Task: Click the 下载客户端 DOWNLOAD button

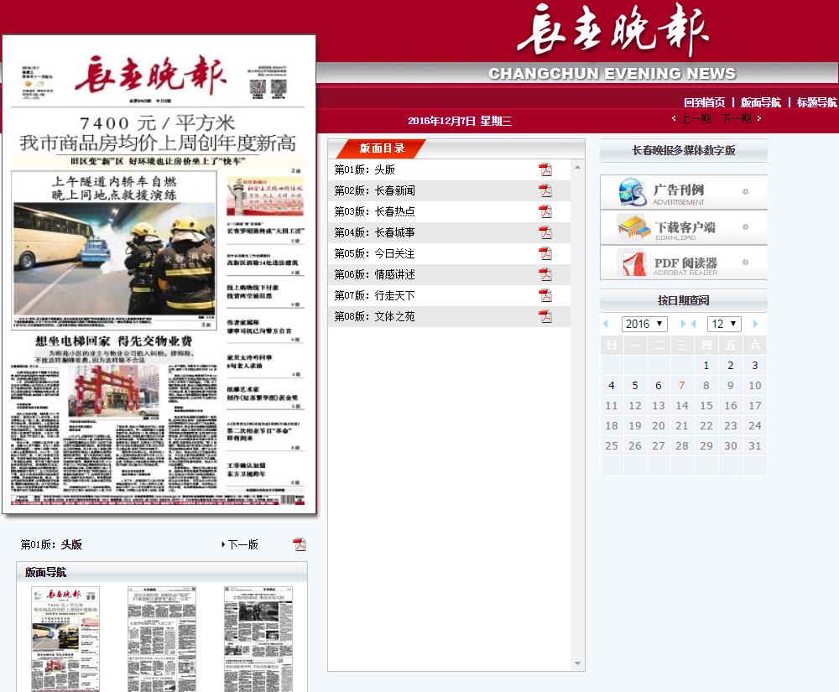Action: coord(684,227)
